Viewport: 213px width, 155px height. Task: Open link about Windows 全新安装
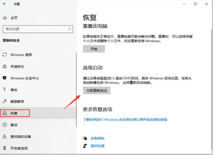pyautogui.click(x=125, y=120)
